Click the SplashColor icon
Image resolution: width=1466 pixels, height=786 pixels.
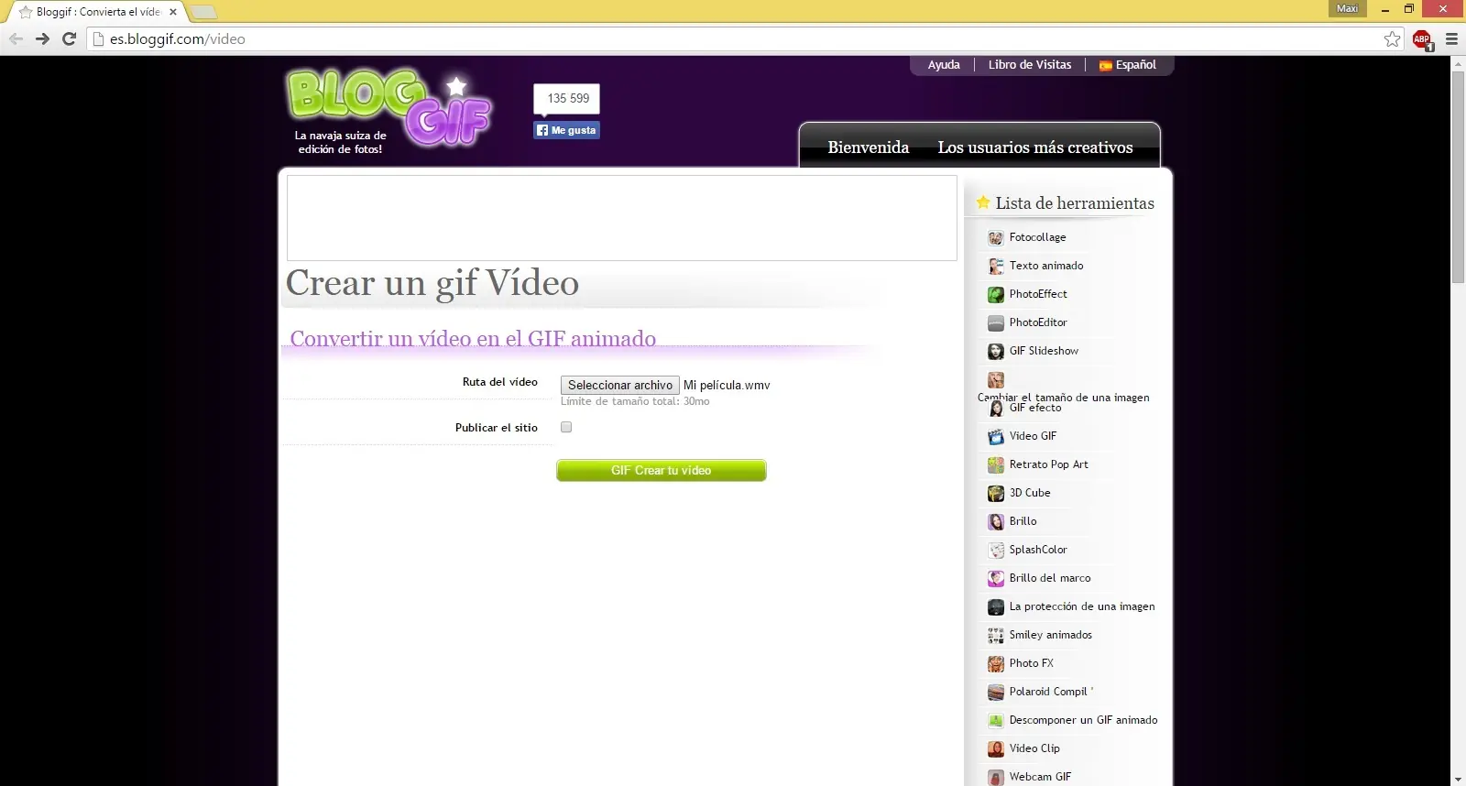click(x=995, y=551)
